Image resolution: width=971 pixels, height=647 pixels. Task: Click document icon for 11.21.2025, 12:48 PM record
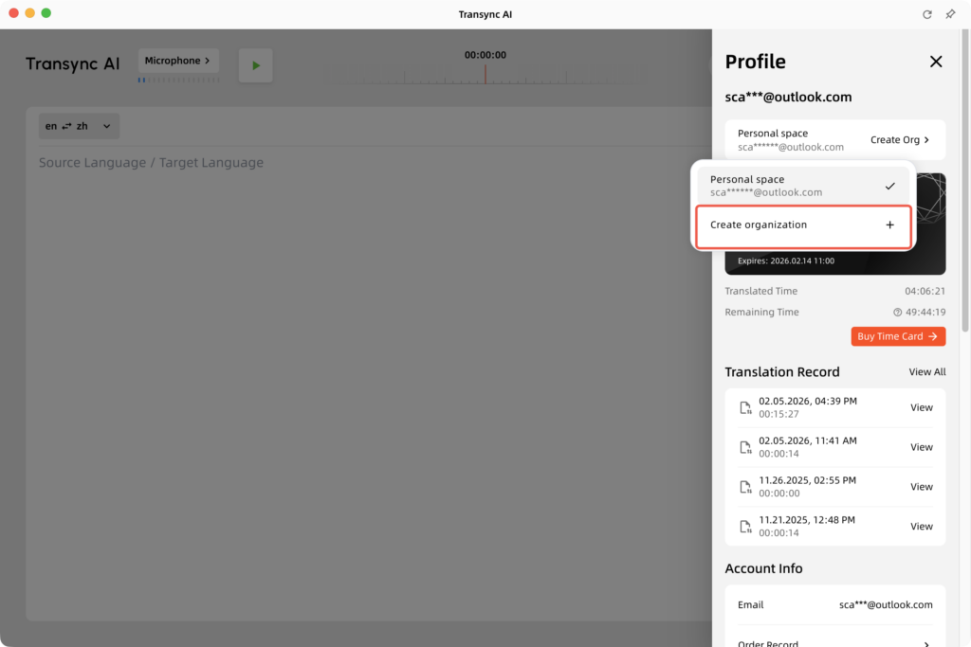pos(745,527)
